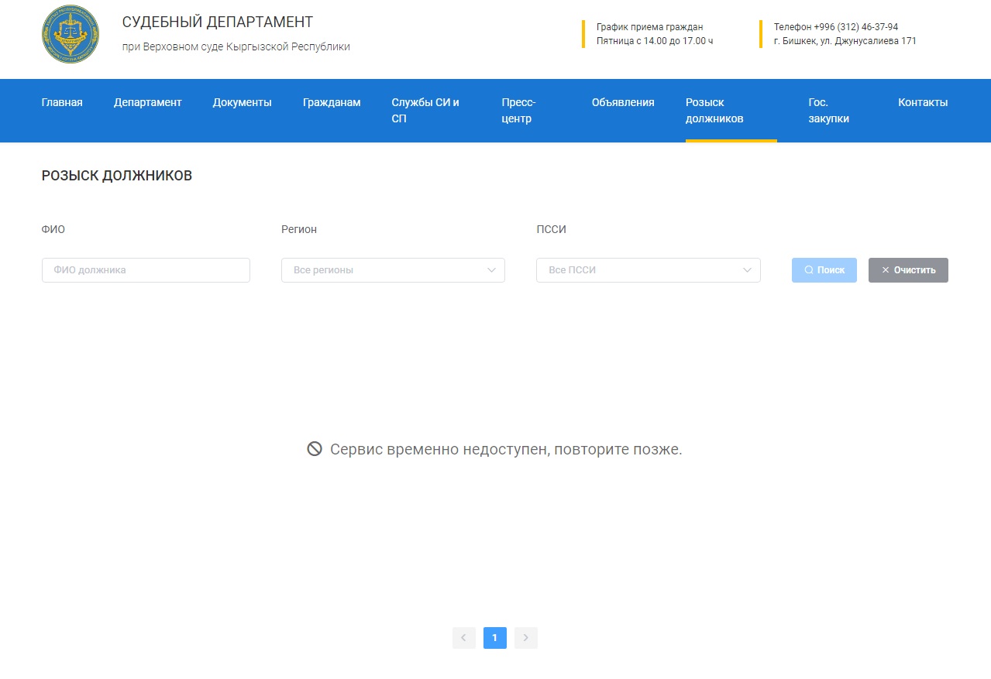Viewport: 991px width, 679px height.
Task: Click the chevron in the Все ПССИ dropdown
Action: pos(747,270)
